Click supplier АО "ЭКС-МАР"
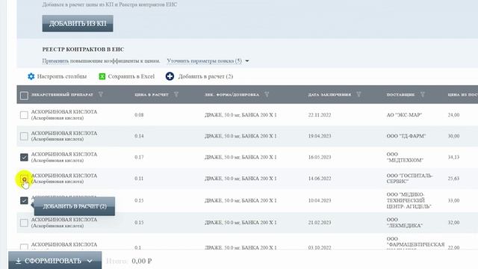The height and width of the screenshot is (269, 478). point(404,115)
